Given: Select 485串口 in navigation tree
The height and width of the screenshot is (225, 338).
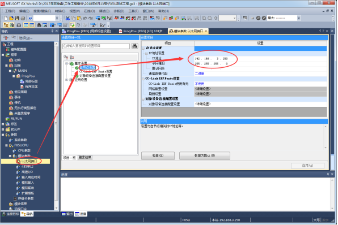Looking at the screenshot, I should (x=27, y=167).
